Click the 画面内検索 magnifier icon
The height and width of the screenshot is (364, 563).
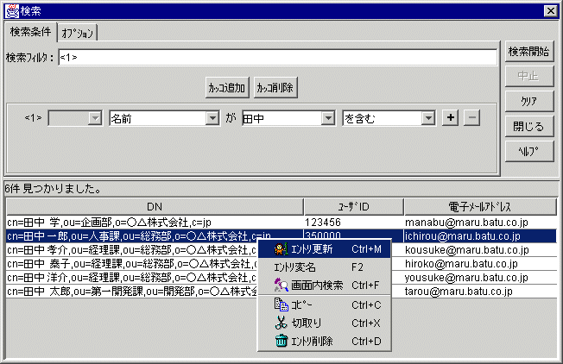(281, 286)
